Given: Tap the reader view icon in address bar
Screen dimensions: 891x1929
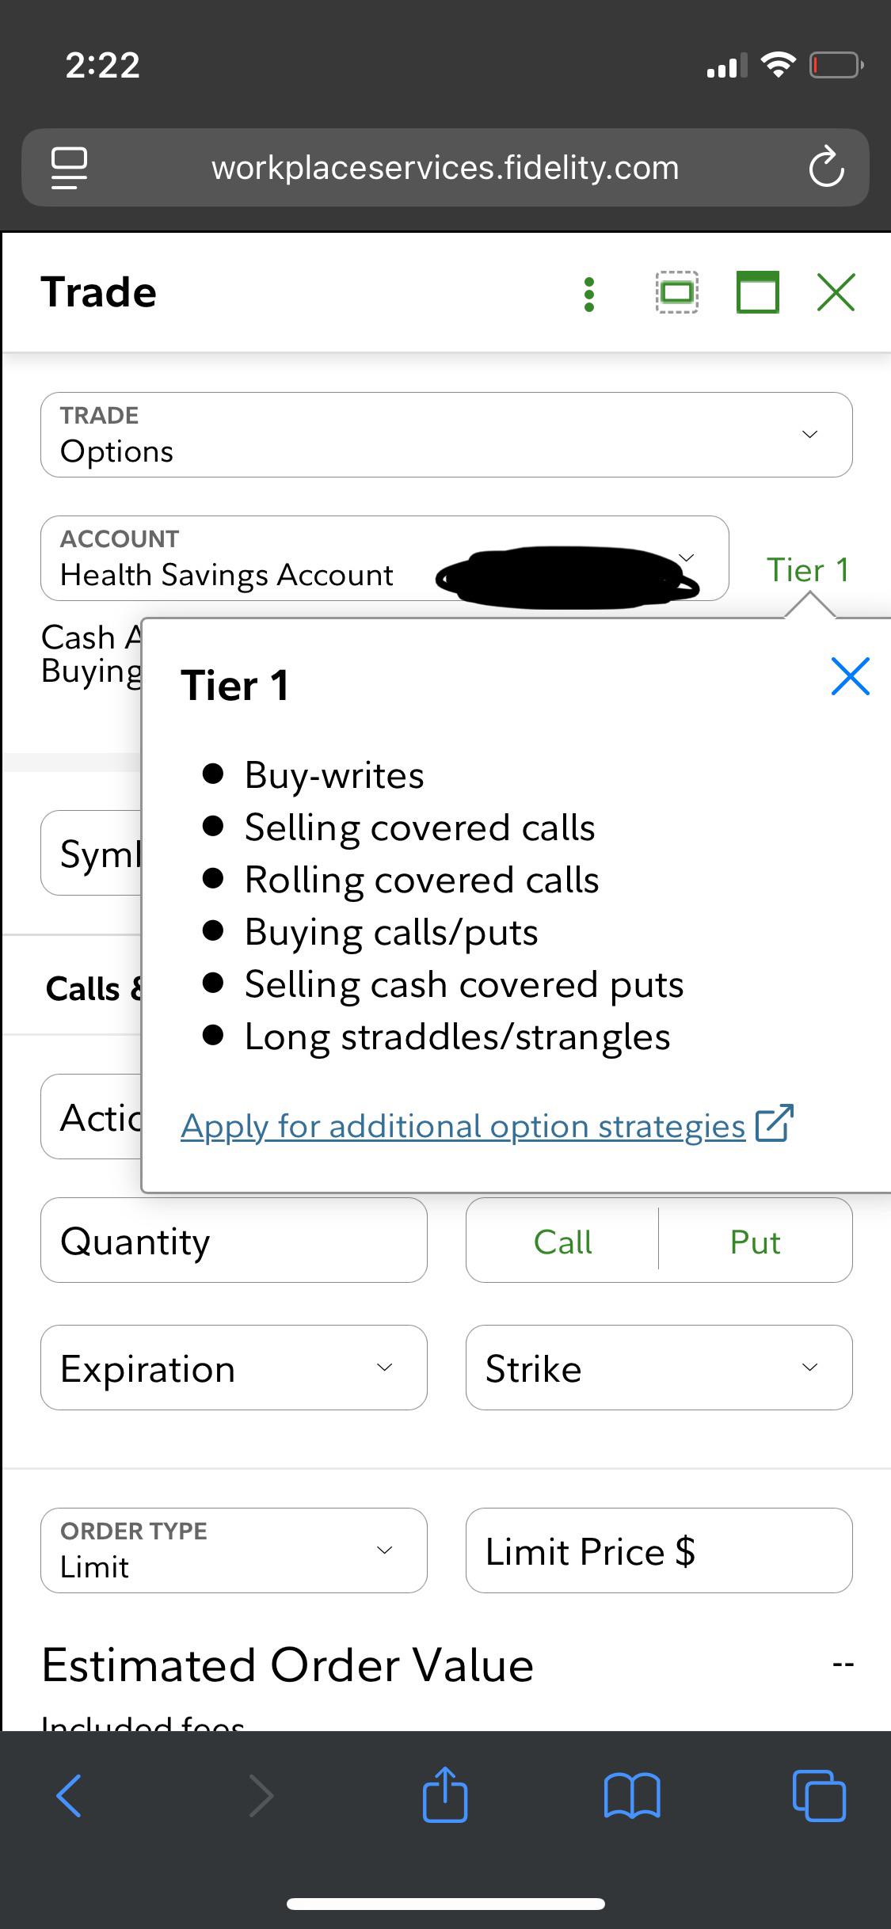Looking at the screenshot, I should click(69, 168).
